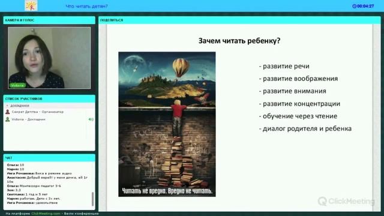Click Анастасия's chat message 'Добрый вечер'
Screen dimensions: 384x216
pos(47,179)
